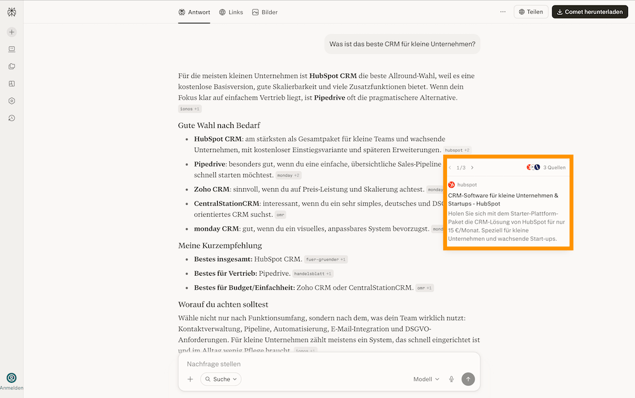Click the 'Meine Kurzempfehlung' heading

(220, 245)
